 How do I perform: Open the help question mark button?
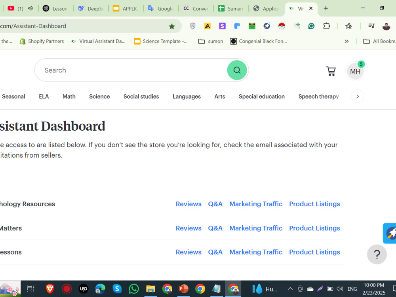(x=377, y=254)
